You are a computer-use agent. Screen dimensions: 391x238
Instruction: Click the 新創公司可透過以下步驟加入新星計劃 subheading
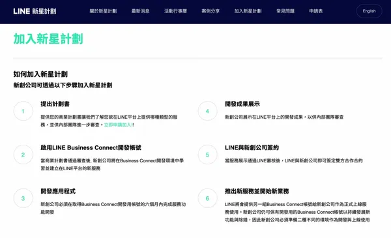click(63, 85)
